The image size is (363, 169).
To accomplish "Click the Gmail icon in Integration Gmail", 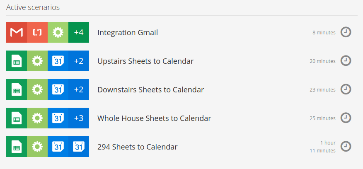I will click(x=17, y=32).
